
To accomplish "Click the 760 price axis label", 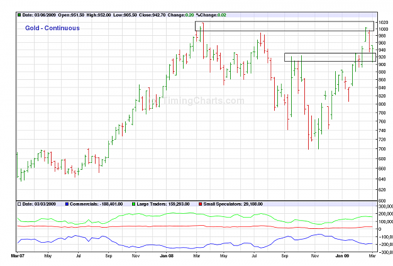I will tap(382, 121).
